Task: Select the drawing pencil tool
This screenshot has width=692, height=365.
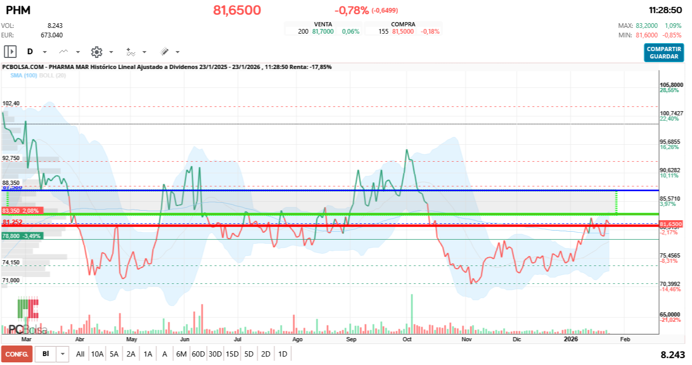Action: (164, 52)
